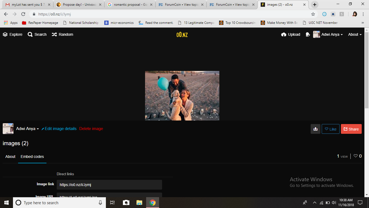The height and width of the screenshot is (208, 369).
Task: Click the owner avatar beside Adwi Anya
Action: [8, 129]
